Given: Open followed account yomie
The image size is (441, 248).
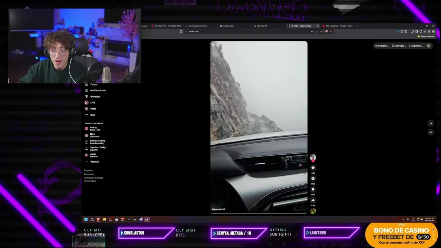Looking at the screenshot, I should (91, 155).
